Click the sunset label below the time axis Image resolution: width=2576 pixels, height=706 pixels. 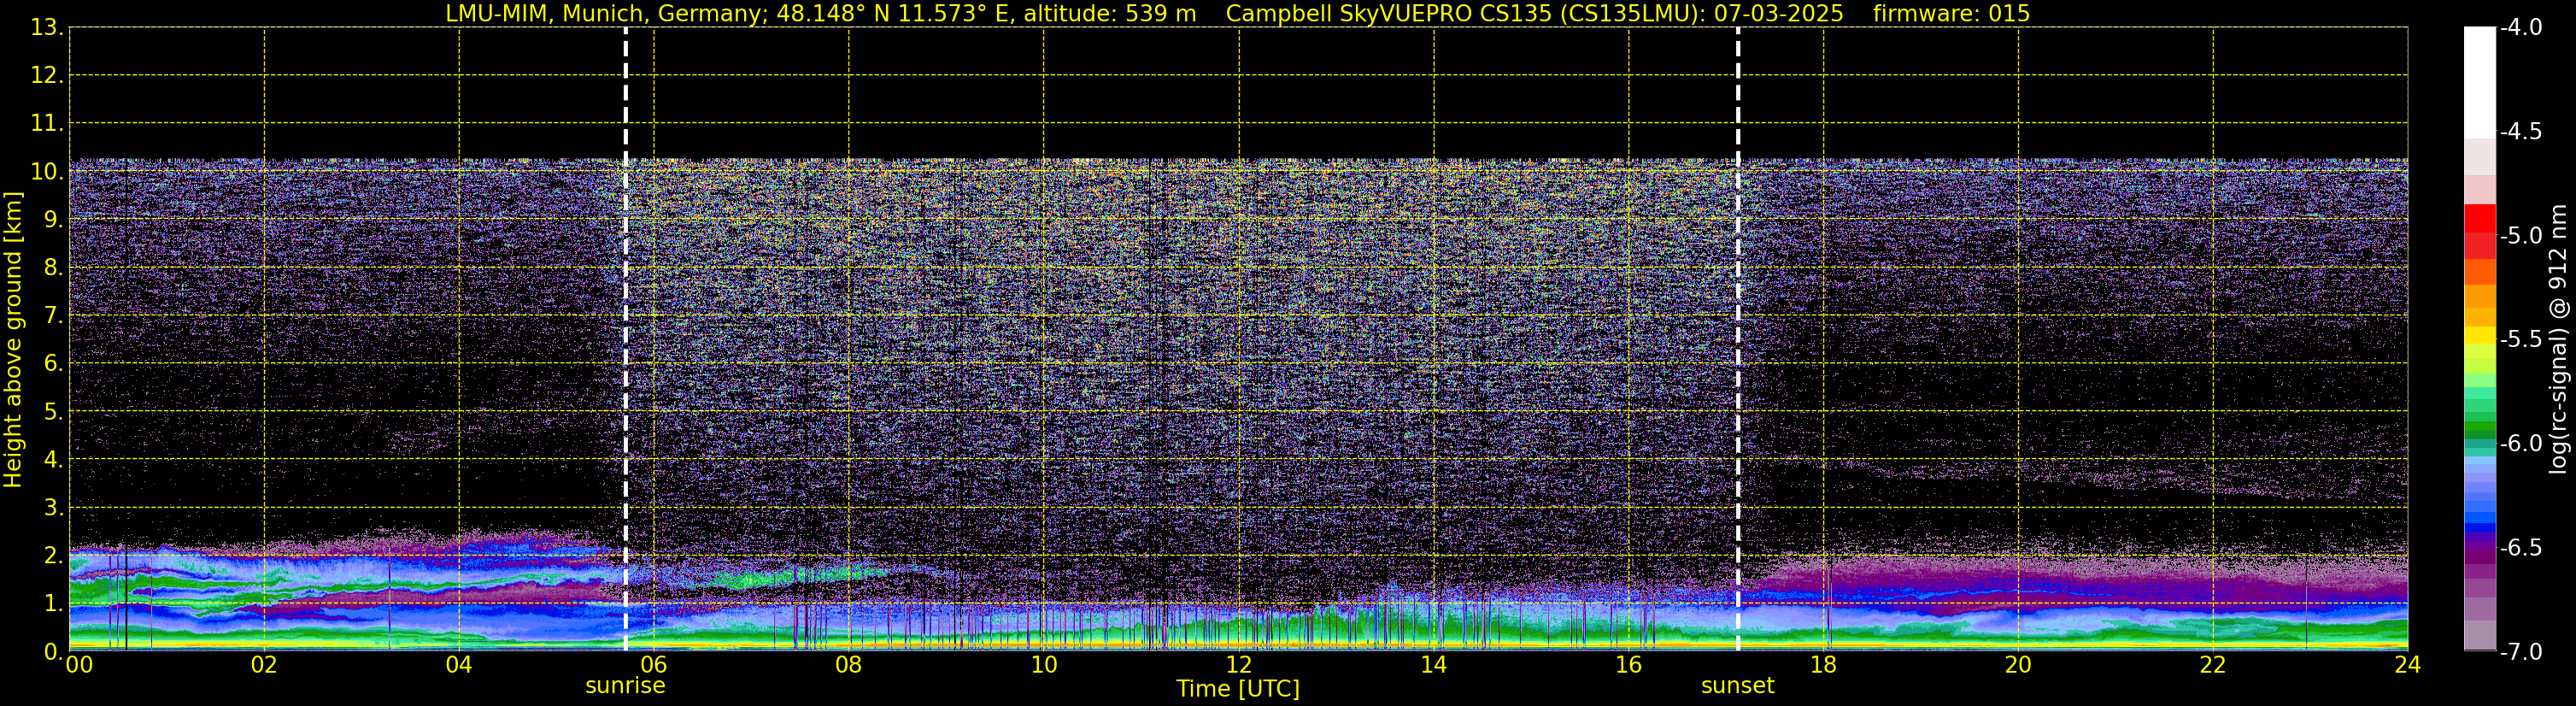1738,686
